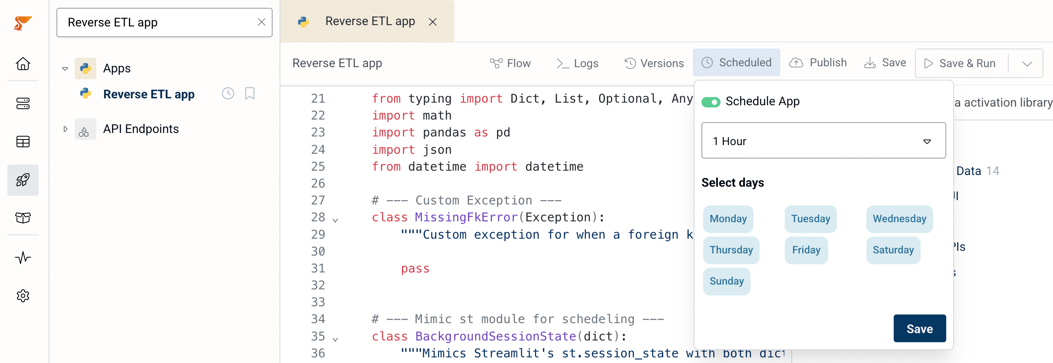The width and height of the screenshot is (1053, 363).
Task: Click the orange bird logo icon
Action: pos(23,23)
